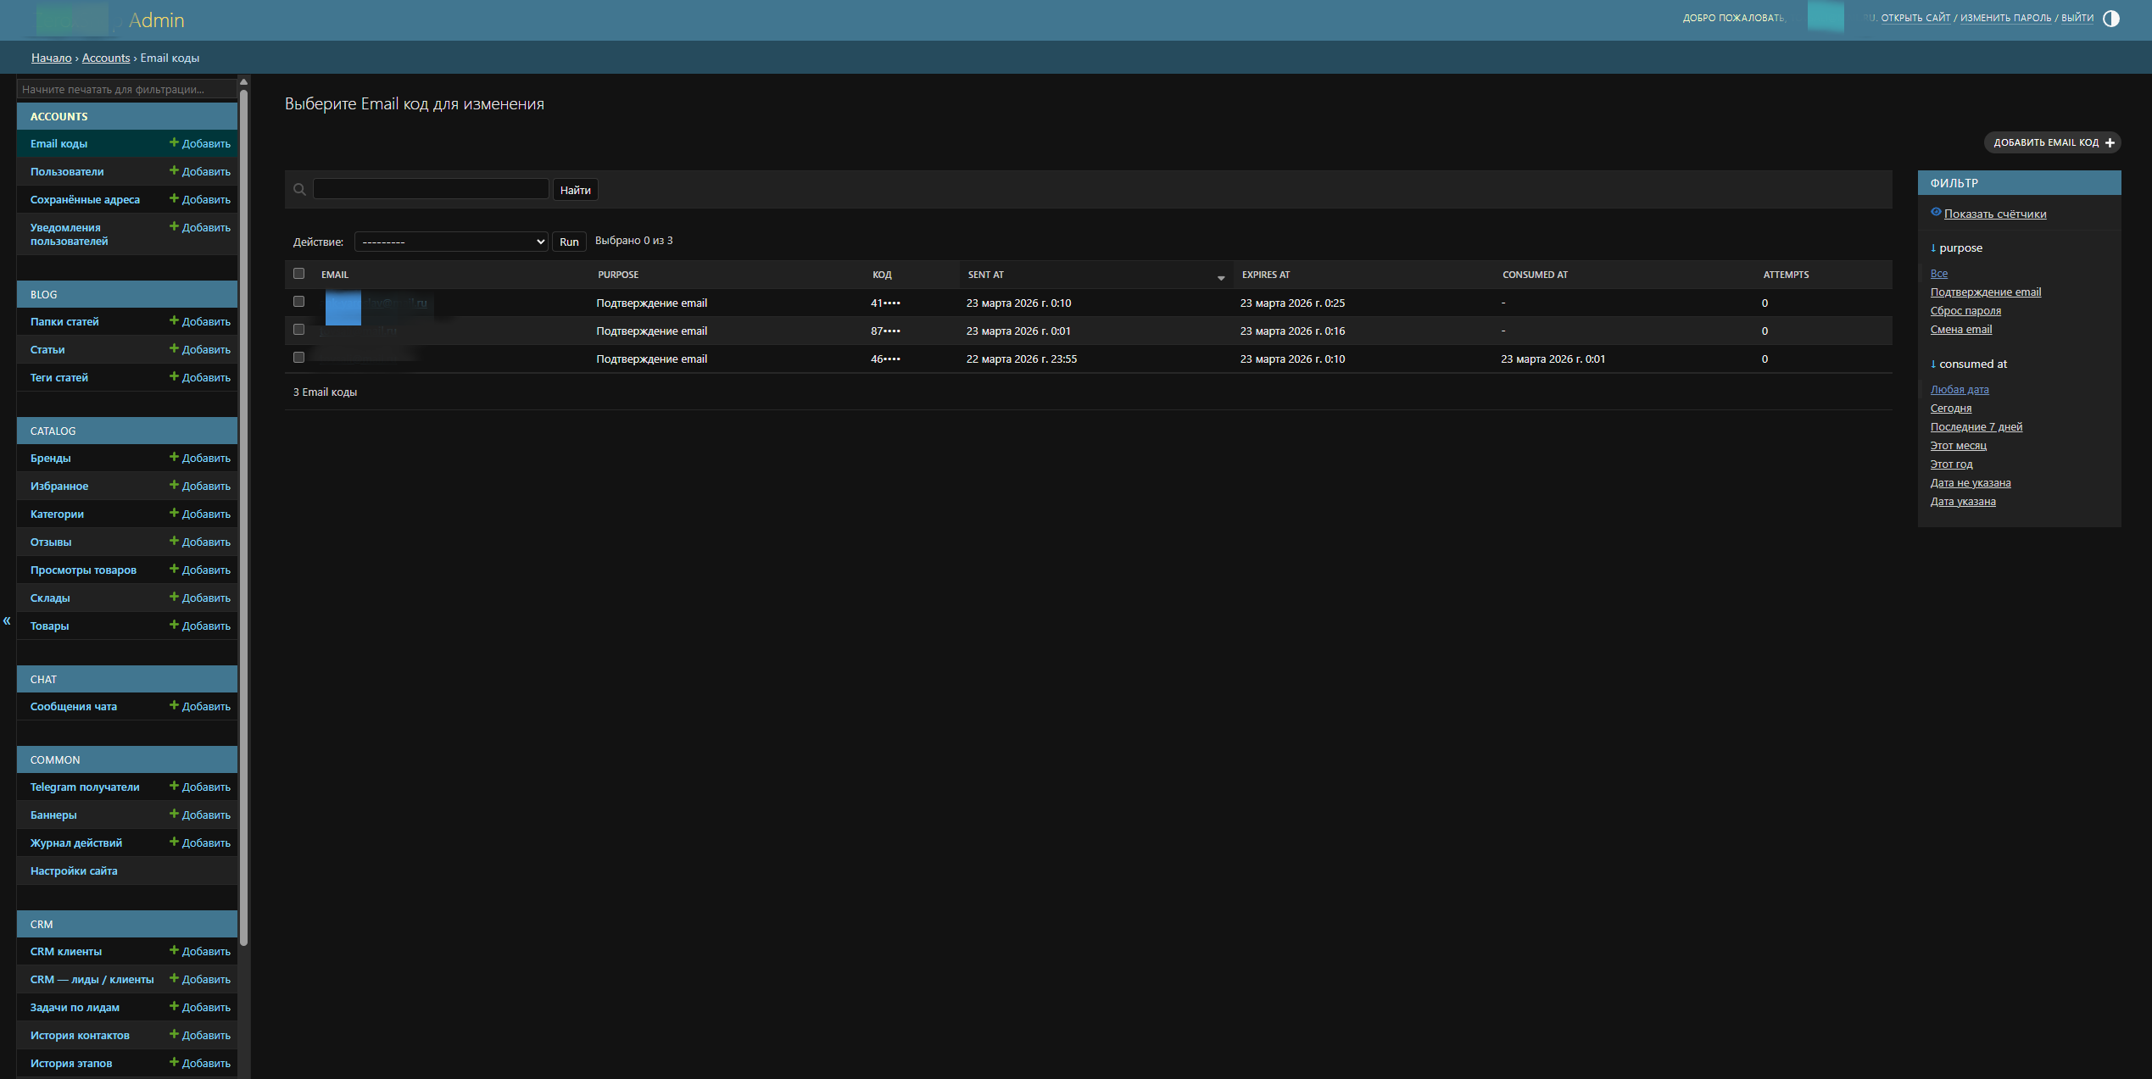The height and width of the screenshot is (1079, 2152).
Task: Go to Начало in the breadcrumbs
Action: pos(50,58)
